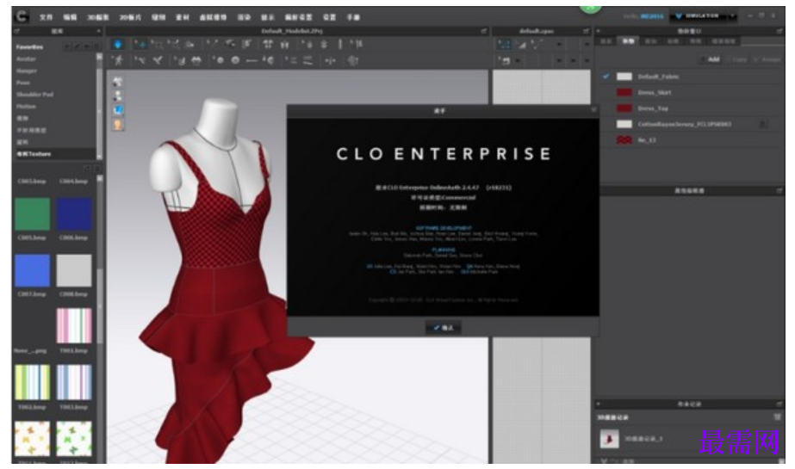Select the Dress_Skirt red fabric swatch
795x469 pixels.
tap(624, 92)
